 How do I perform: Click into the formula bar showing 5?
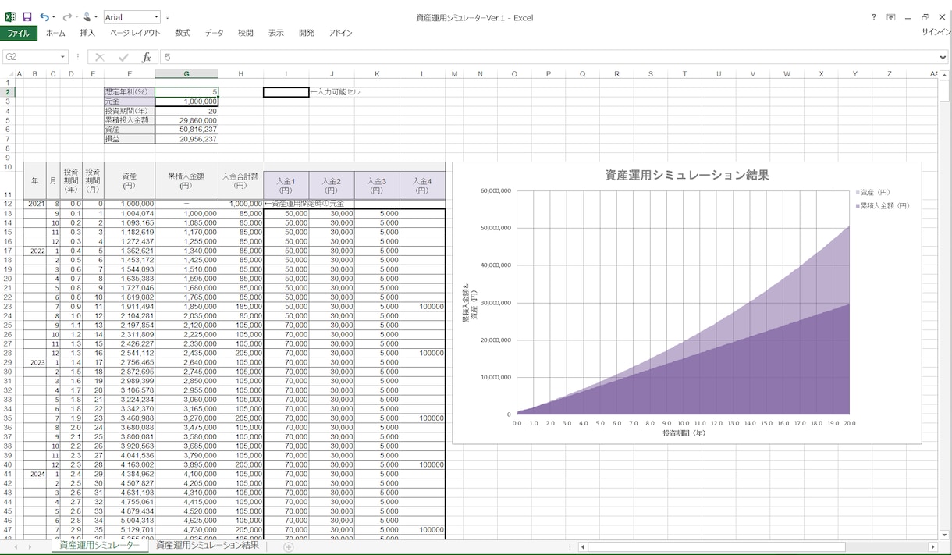pyautogui.click(x=549, y=57)
